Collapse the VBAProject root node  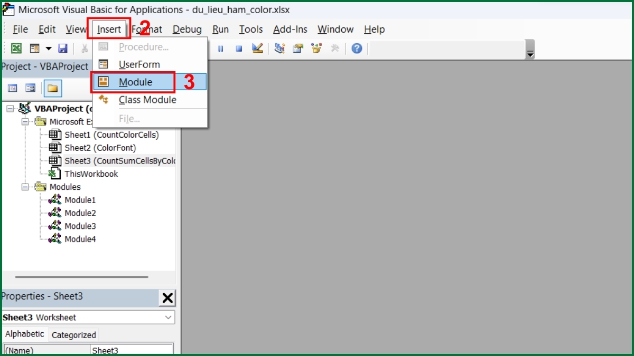(x=10, y=109)
